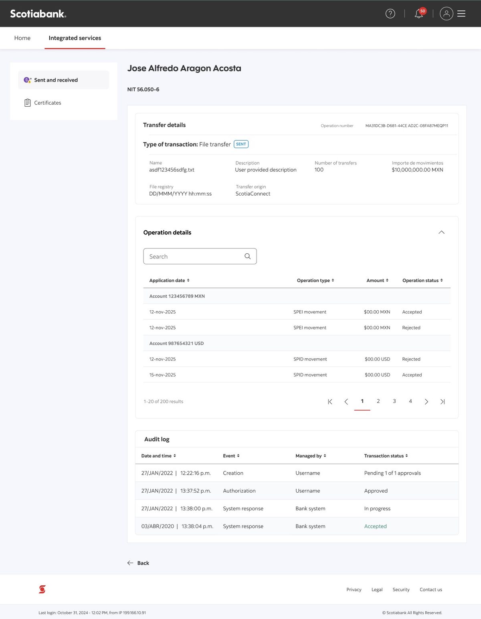The height and width of the screenshot is (619, 481).
Task: Open Sent and received menu item
Action: 63,80
